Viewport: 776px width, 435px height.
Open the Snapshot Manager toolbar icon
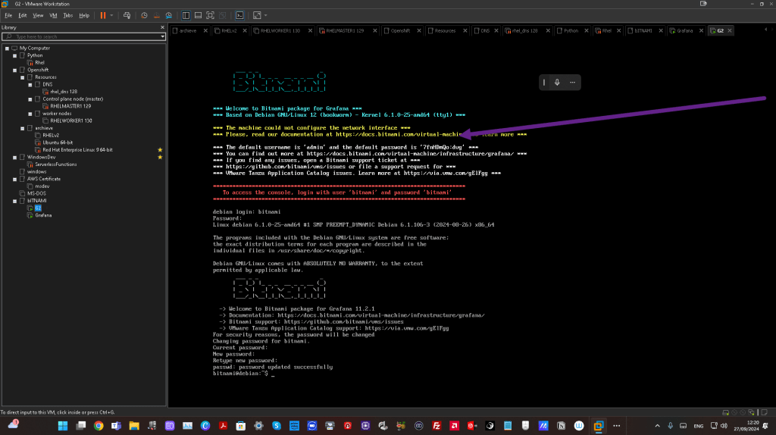coord(169,15)
